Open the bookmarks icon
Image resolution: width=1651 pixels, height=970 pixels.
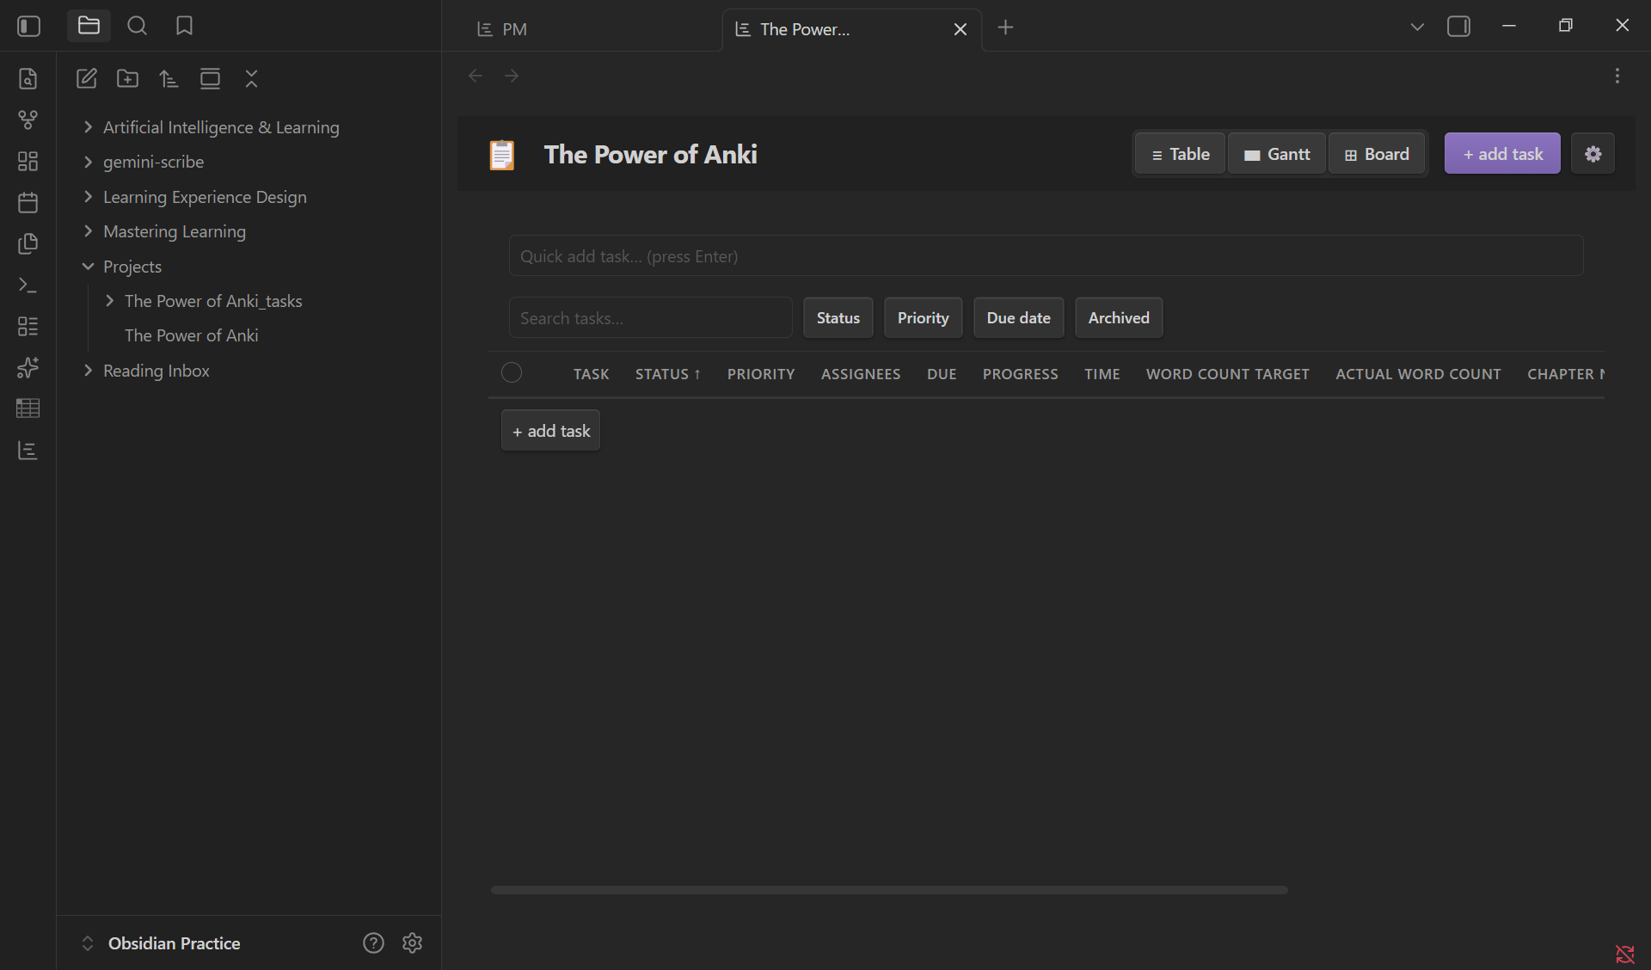184,26
